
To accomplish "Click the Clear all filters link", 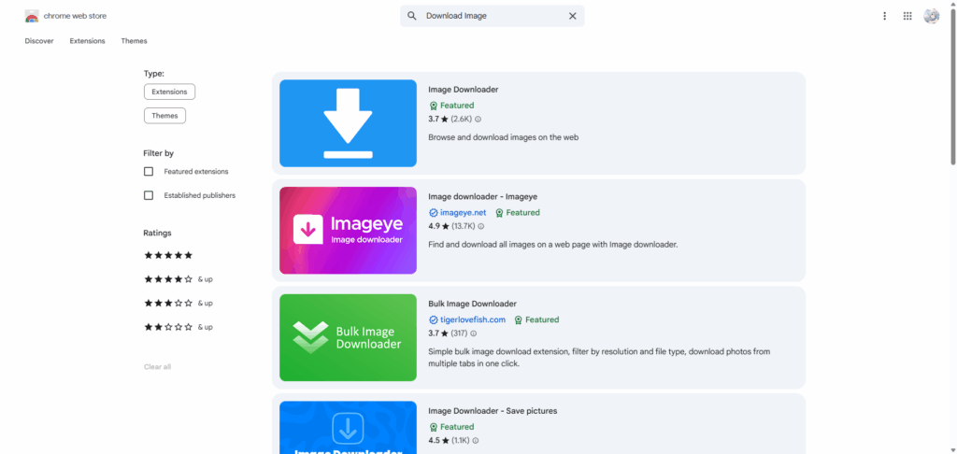I will click(157, 367).
